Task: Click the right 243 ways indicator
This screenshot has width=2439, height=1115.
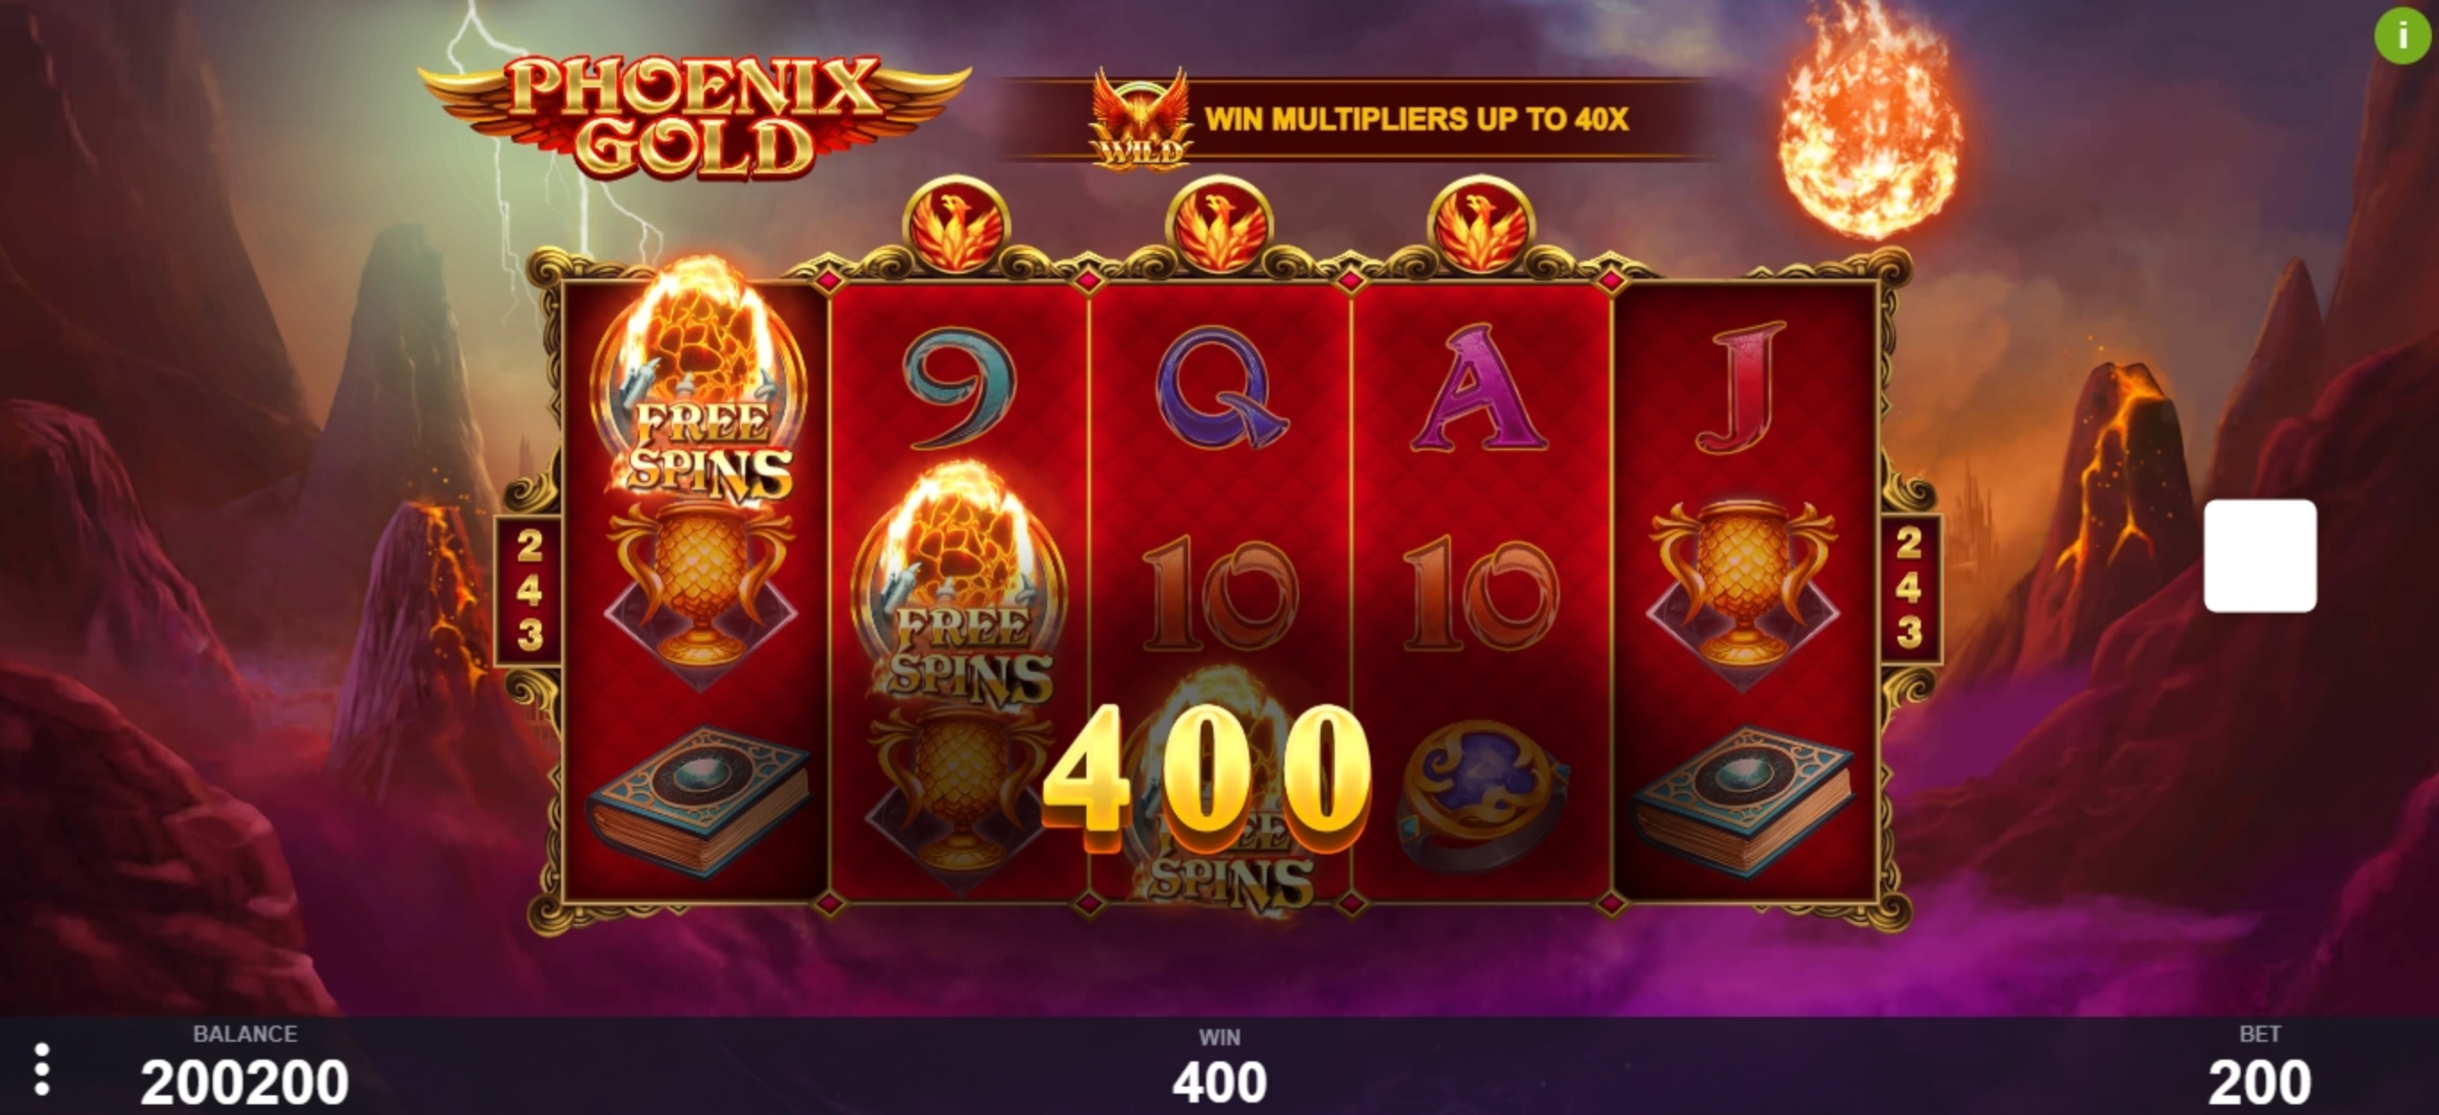Action: click(x=1910, y=591)
